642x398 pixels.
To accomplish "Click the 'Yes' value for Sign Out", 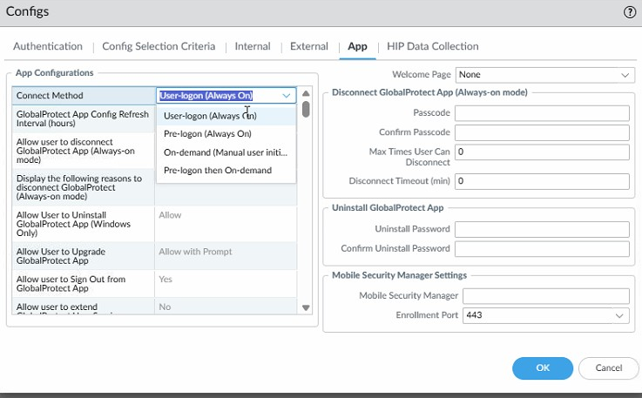I will pos(166,280).
